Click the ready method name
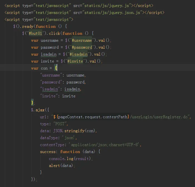The width and height of the screenshot is (195, 187). click(27, 26)
